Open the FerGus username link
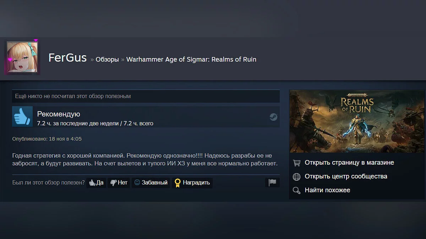Image resolution: width=426 pixels, height=239 pixels. 67,58
